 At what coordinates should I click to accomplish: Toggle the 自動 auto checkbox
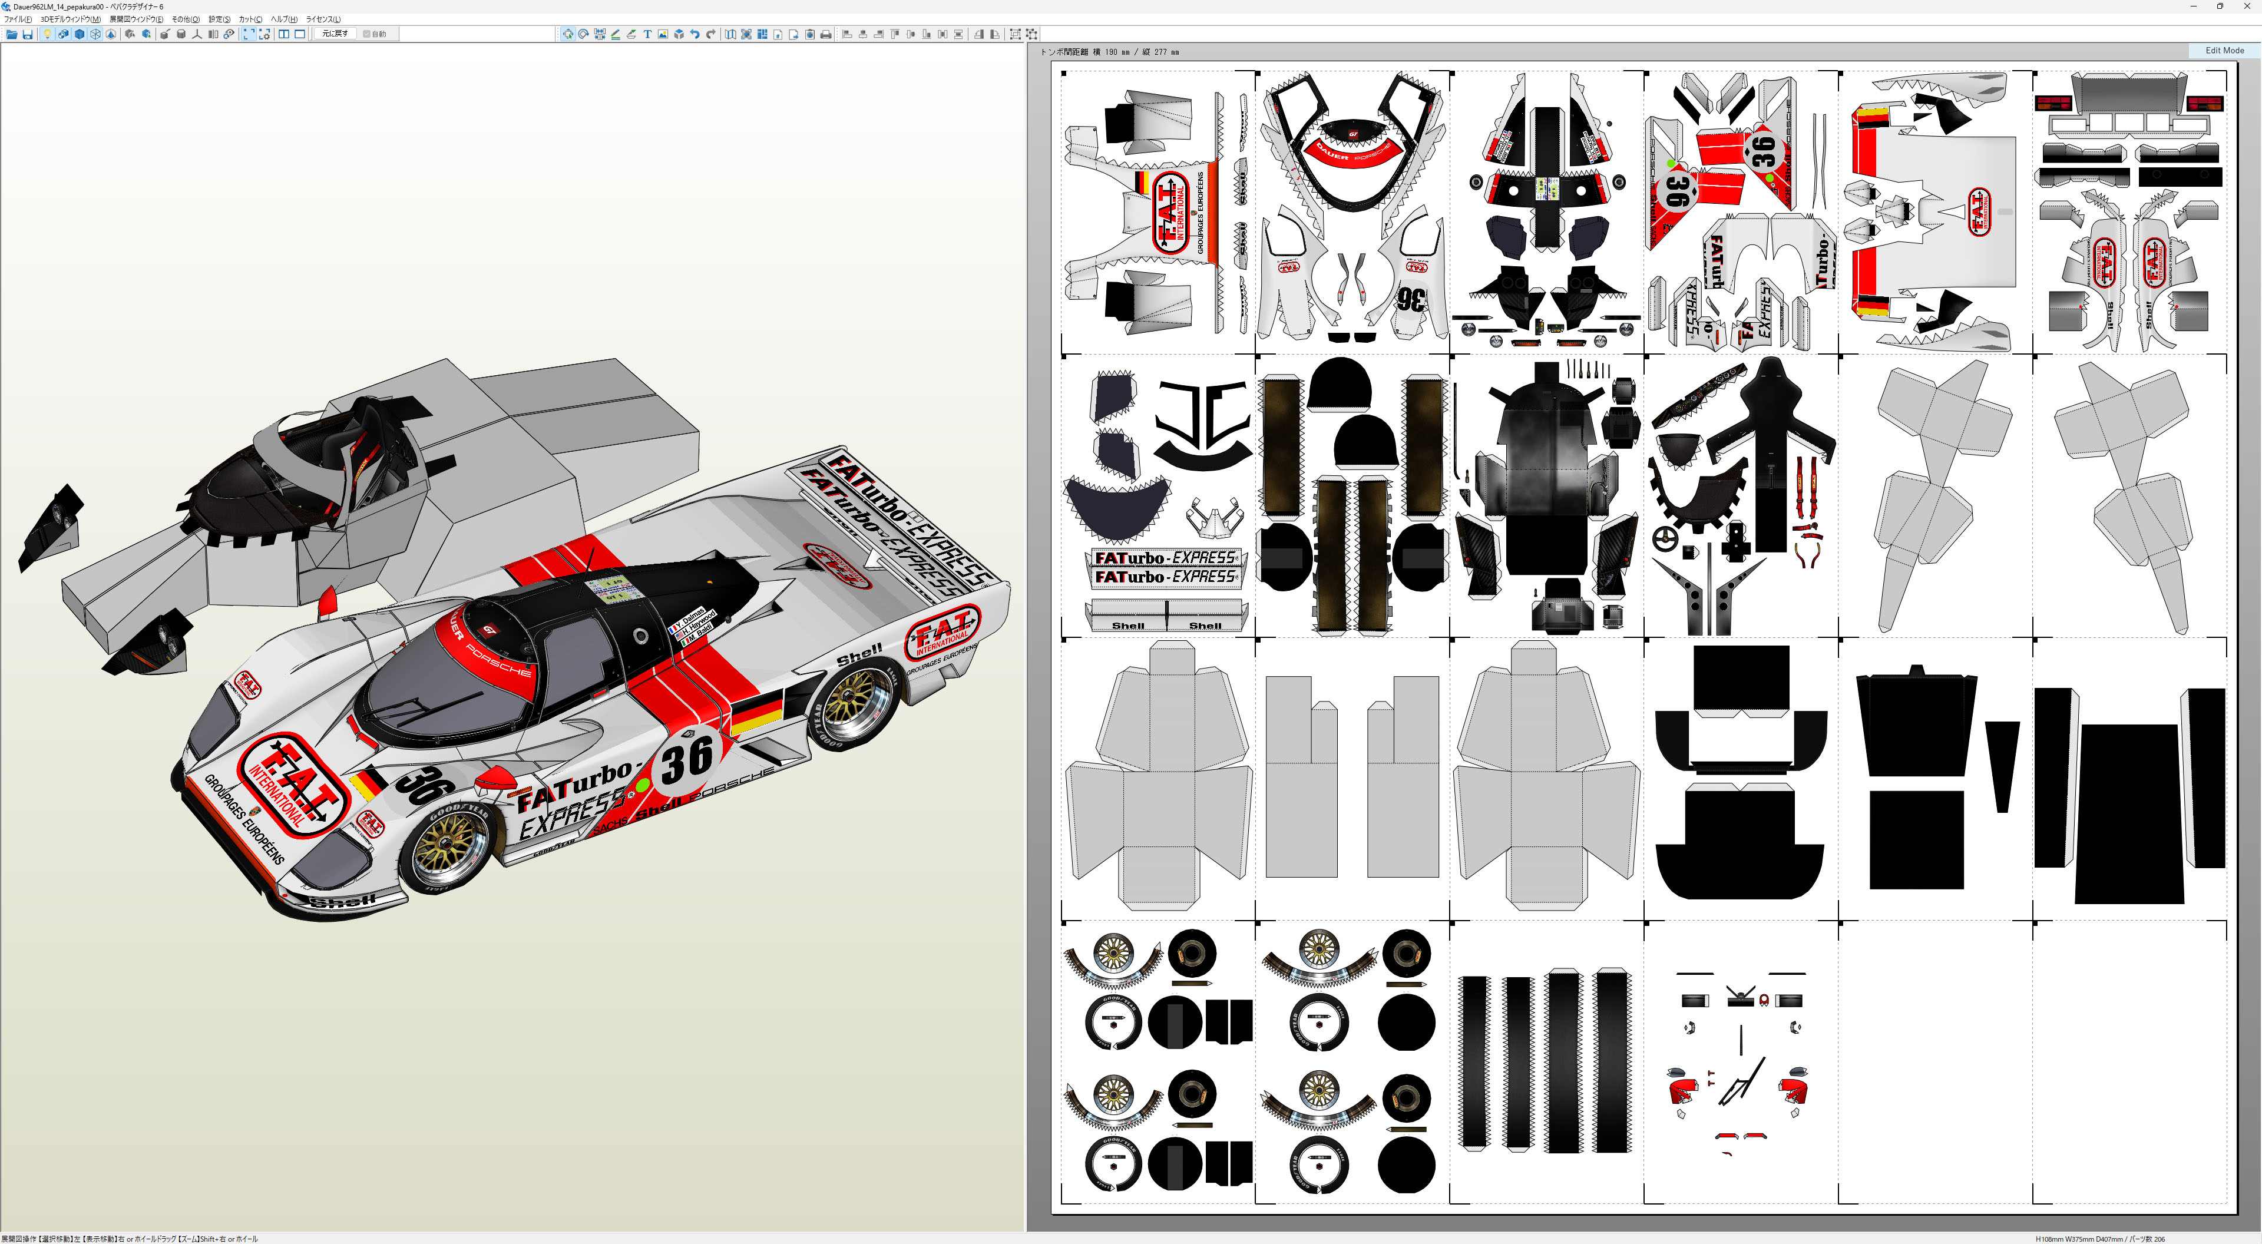(367, 34)
